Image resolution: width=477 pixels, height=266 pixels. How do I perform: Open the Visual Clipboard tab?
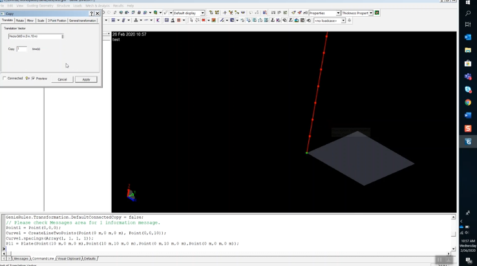[69, 258]
